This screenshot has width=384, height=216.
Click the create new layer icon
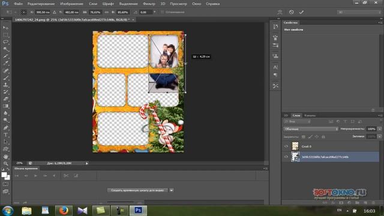[365, 203]
